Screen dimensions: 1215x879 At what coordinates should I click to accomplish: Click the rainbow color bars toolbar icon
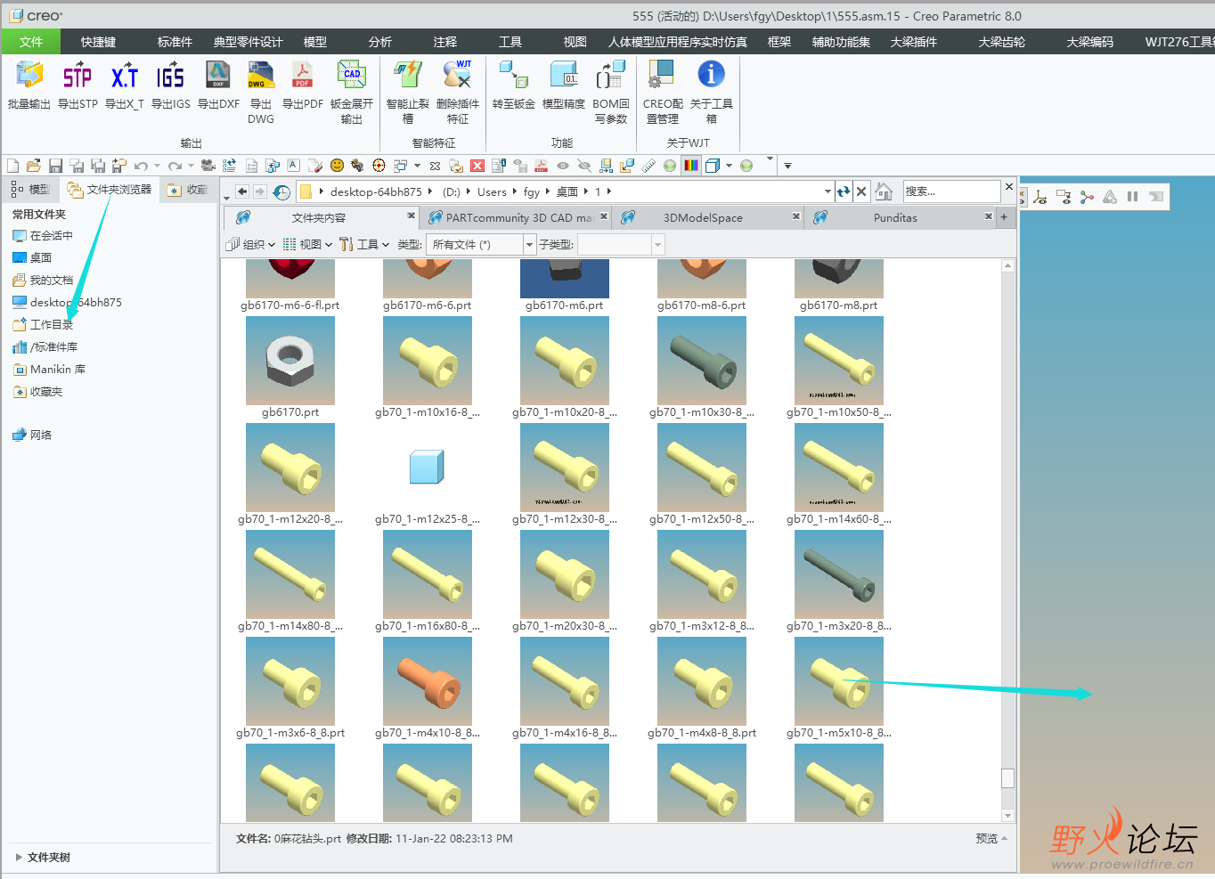(x=691, y=166)
